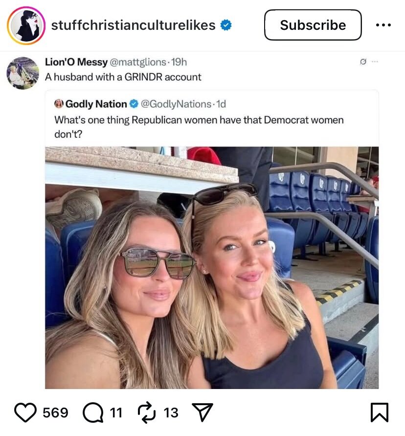Tap the repost arrows icon
Screen dimensions: 405x436
[146, 413]
